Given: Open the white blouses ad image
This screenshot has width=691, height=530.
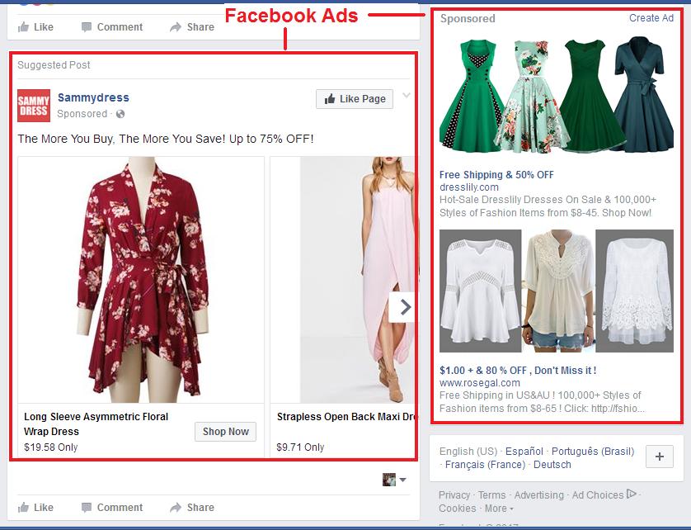Looking at the screenshot, I should tap(557, 291).
